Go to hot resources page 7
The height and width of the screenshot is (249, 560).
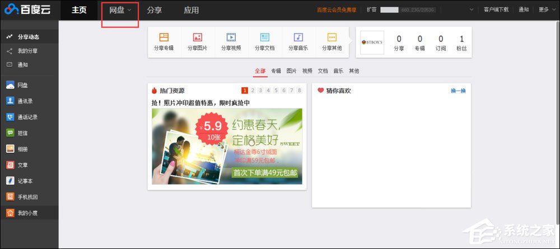[292, 90]
